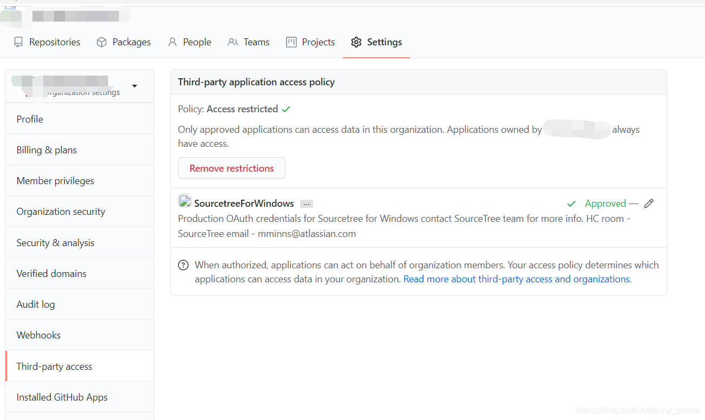Click the Projects board icon
705x420 pixels.
pyautogui.click(x=291, y=42)
